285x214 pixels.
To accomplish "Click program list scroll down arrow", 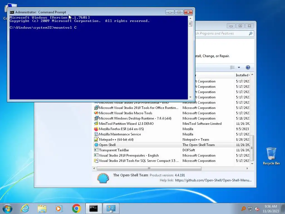I will pos(252,164).
